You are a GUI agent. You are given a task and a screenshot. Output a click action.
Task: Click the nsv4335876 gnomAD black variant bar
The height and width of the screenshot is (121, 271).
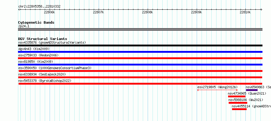tap(140, 45)
